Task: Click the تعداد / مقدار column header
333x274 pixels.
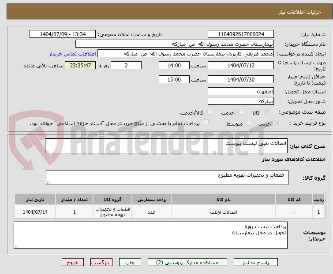Action: tap(75, 200)
